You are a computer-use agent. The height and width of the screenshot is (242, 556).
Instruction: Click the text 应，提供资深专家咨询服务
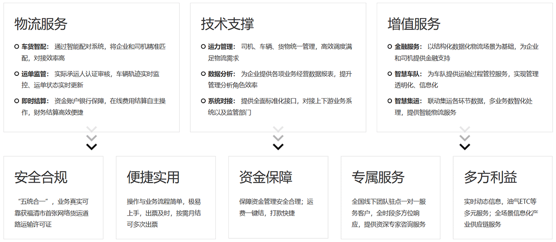point(388,225)
